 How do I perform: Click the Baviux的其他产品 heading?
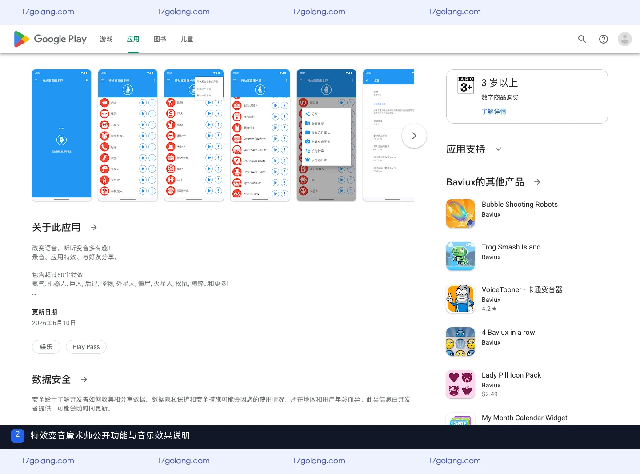pos(485,182)
